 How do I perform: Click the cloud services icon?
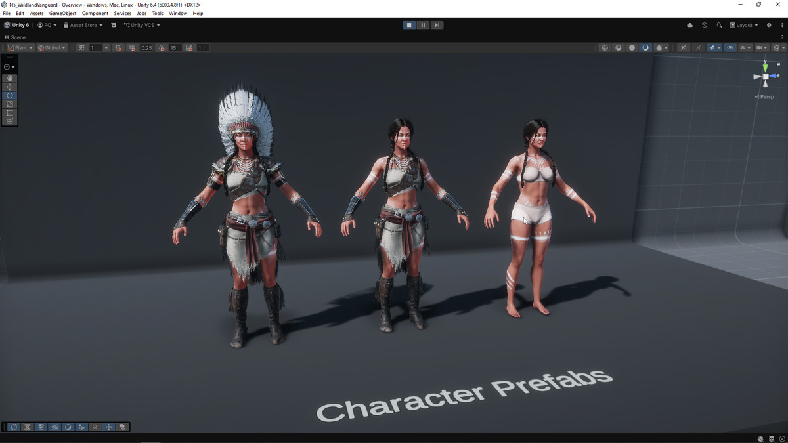tap(689, 25)
